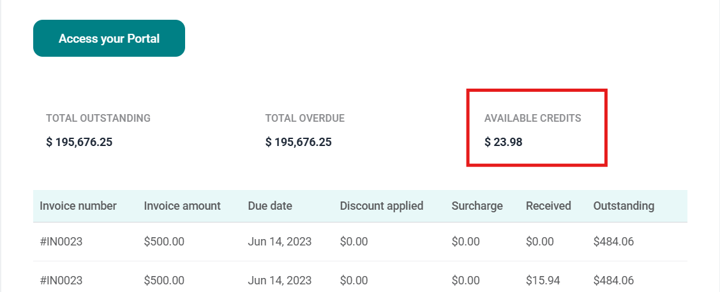The image size is (720, 292).
Task: Click the Received column header
Action: tap(548, 206)
